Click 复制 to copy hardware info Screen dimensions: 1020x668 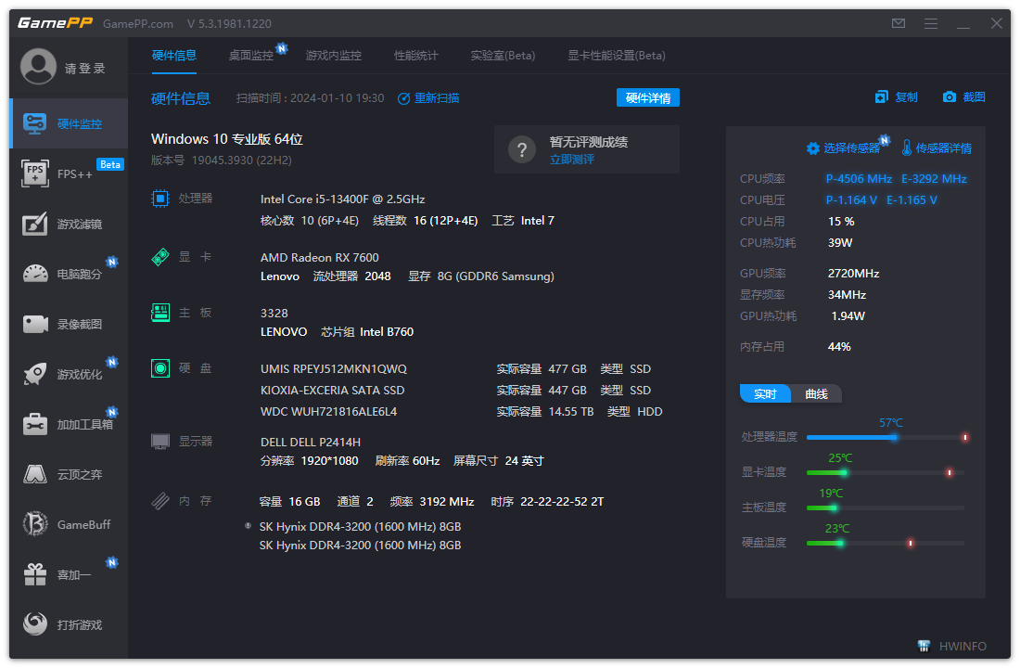coord(897,97)
